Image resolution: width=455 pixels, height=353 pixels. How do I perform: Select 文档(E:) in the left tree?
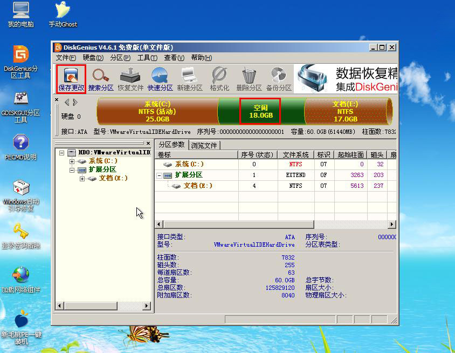113,178
